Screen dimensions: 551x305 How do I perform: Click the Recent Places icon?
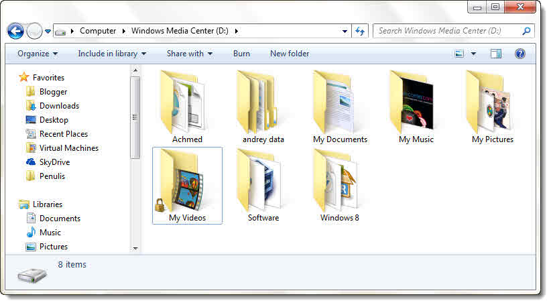pyautogui.click(x=31, y=133)
